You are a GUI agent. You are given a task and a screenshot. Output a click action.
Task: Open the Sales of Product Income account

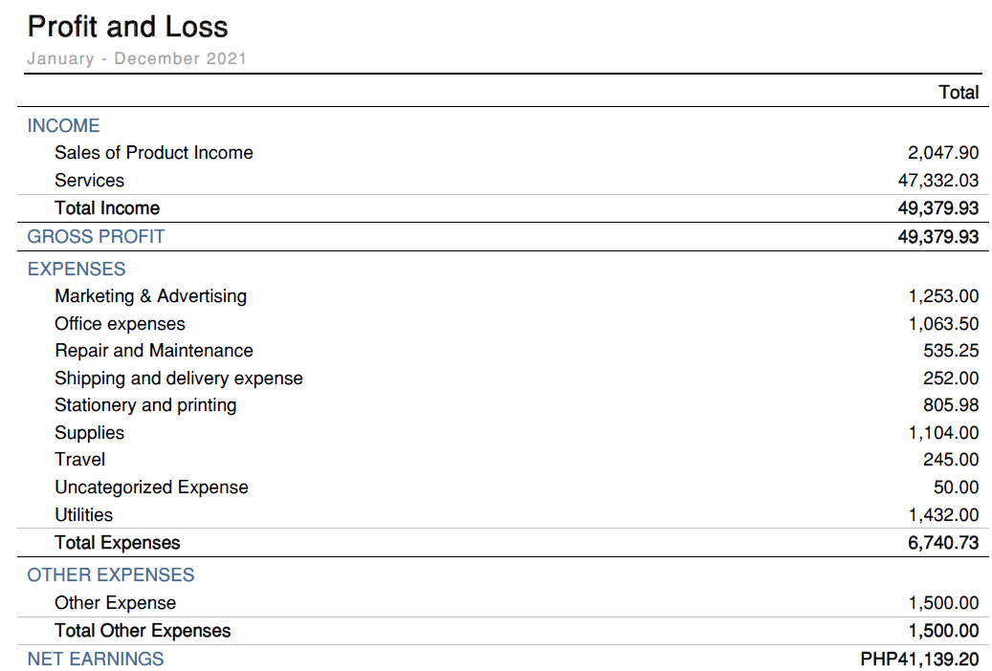click(153, 153)
